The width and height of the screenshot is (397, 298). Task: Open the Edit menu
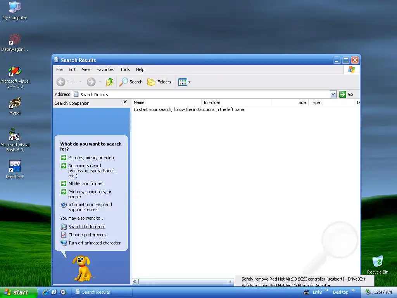click(72, 69)
